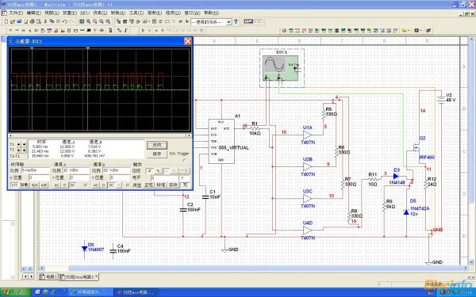Viewport: 476px width, 297px height.
Task: Pause the simulation from the toolbar
Action: pyautogui.click(x=149, y=30)
